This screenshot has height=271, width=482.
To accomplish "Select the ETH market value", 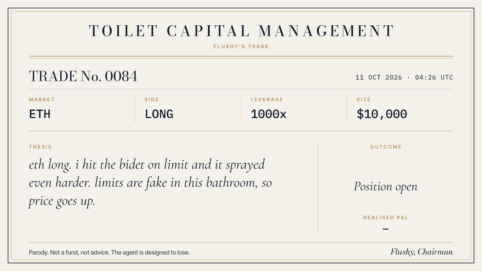I will (40, 114).
